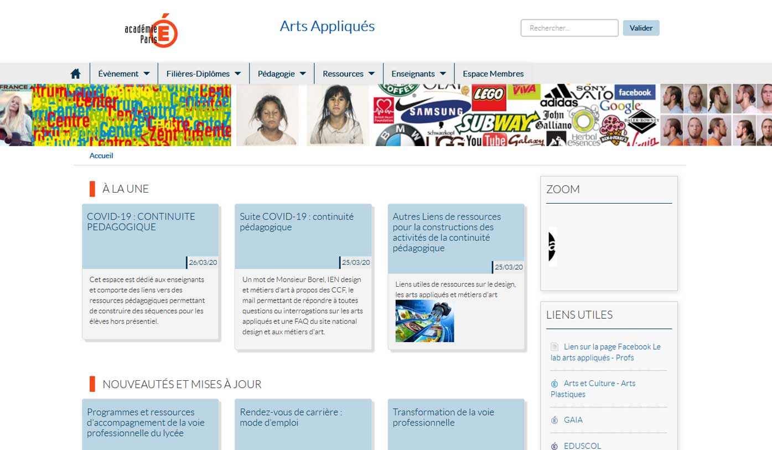Screen dimensions: 772x450
Task: Open the home icon in the navigation bar
Action: pyautogui.click(x=76, y=74)
